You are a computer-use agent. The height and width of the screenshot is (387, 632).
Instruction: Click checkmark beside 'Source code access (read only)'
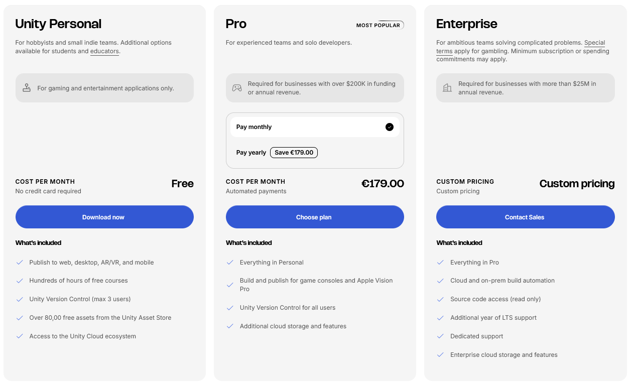click(x=440, y=299)
